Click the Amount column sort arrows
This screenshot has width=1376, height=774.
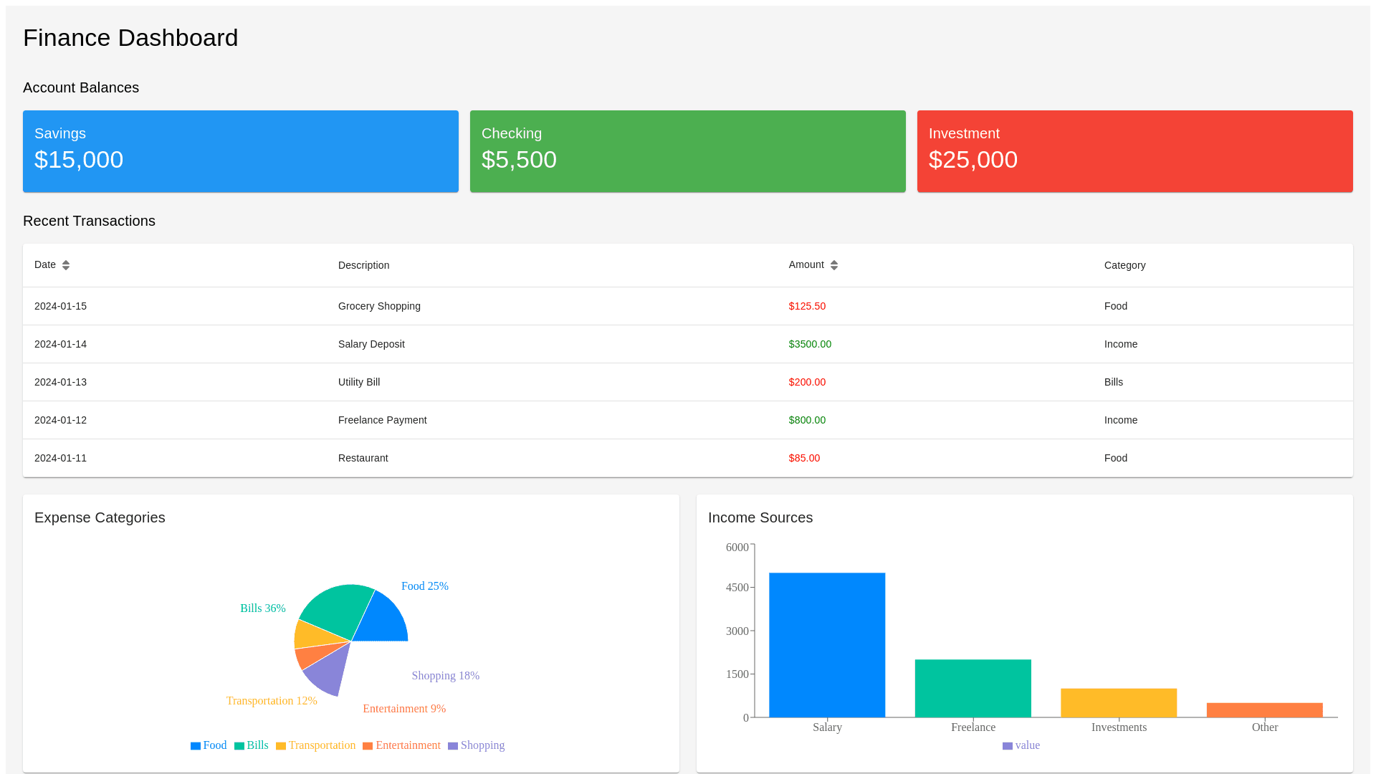click(834, 264)
